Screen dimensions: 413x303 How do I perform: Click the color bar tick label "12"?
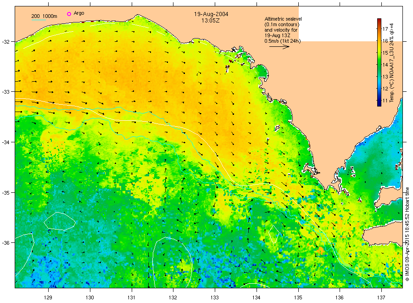tap(385, 89)
